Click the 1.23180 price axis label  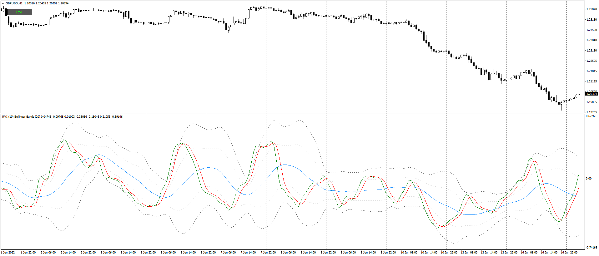pos(591,51)
